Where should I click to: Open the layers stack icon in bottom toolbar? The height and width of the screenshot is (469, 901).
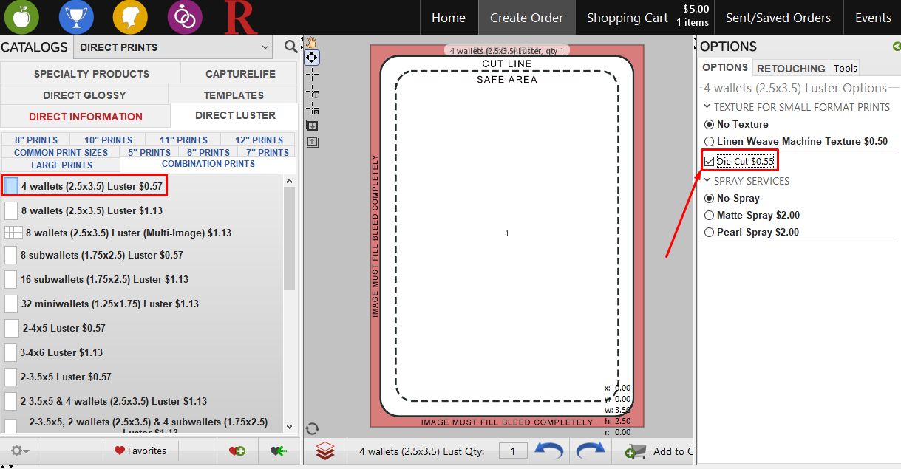click(x=325, y=451)
